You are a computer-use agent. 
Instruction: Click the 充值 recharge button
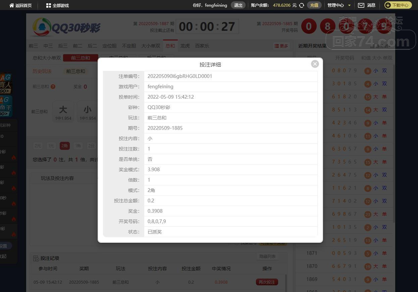pos(314,5)
